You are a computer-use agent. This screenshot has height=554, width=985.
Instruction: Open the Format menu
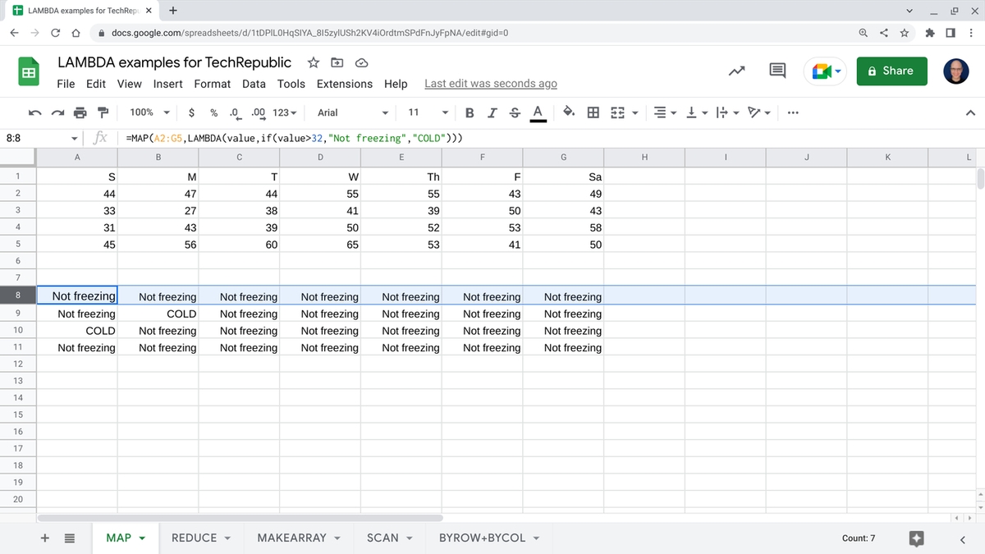click(x=212, y=83)
